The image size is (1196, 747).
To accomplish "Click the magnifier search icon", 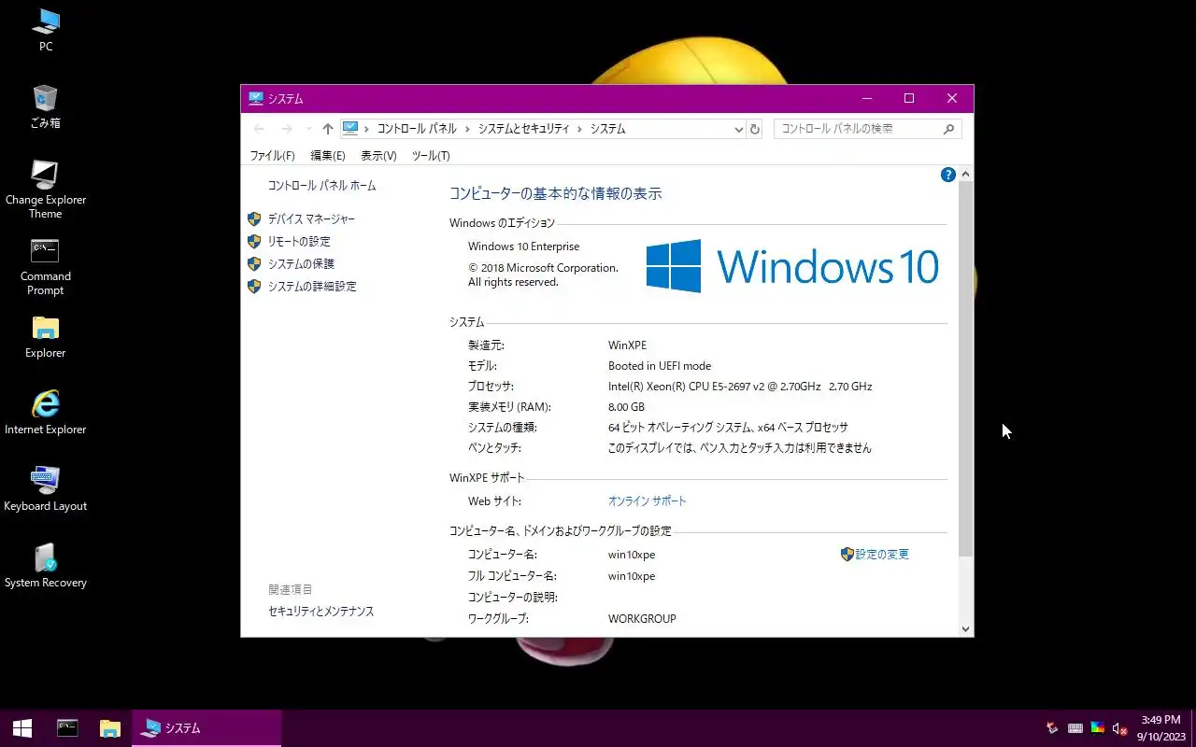I will pos(949,129).
